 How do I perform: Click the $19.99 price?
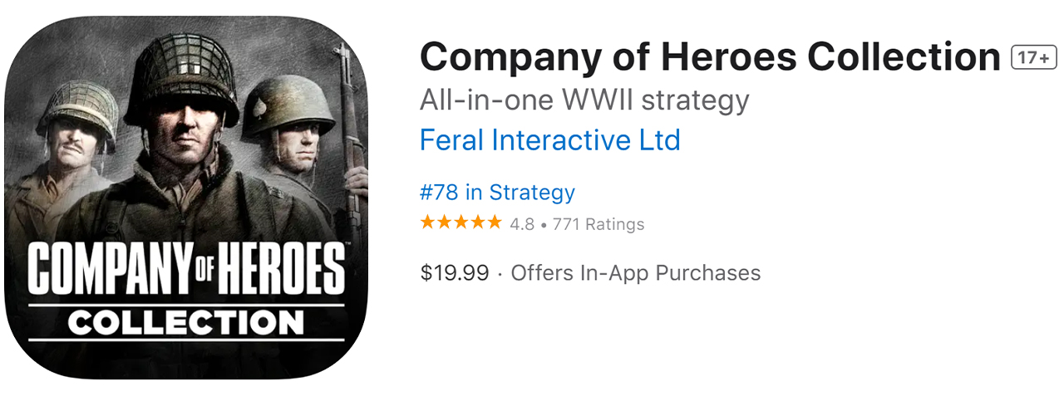pos(454,272)
